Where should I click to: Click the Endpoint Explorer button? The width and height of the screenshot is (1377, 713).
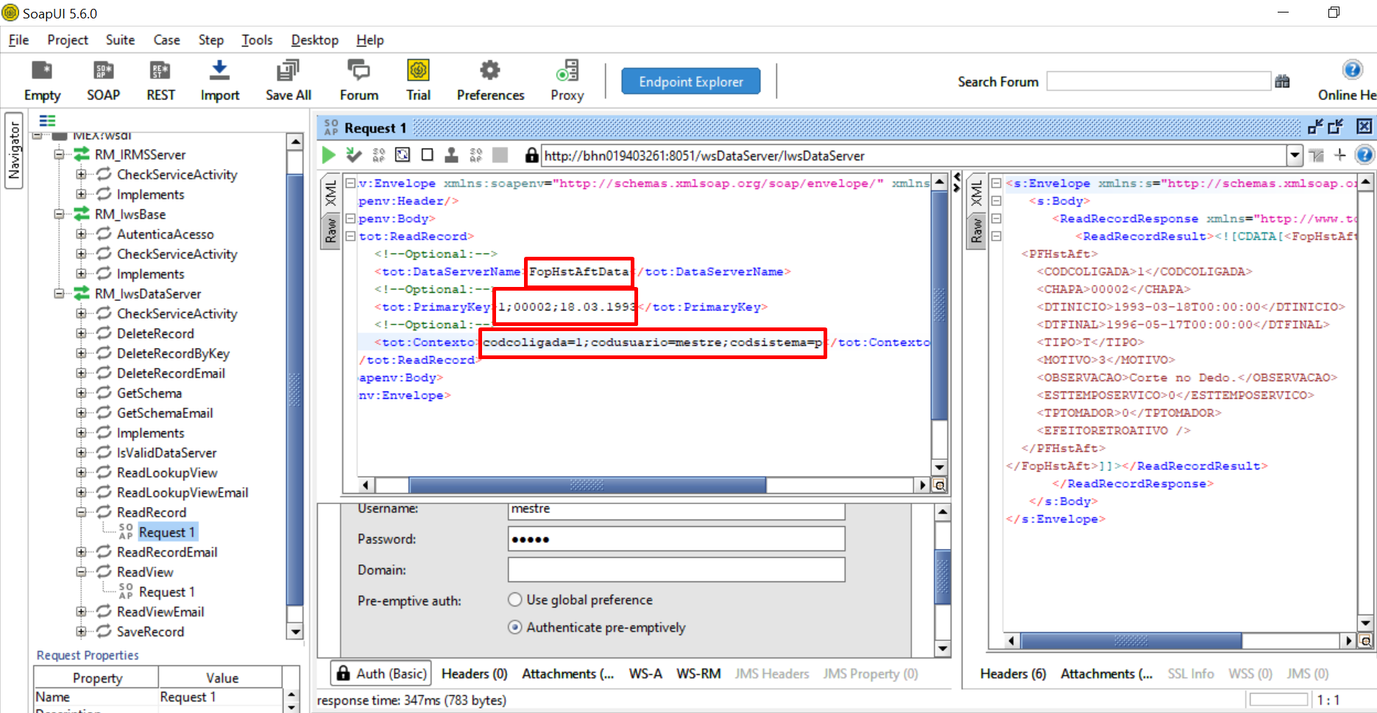coord(691,82)
